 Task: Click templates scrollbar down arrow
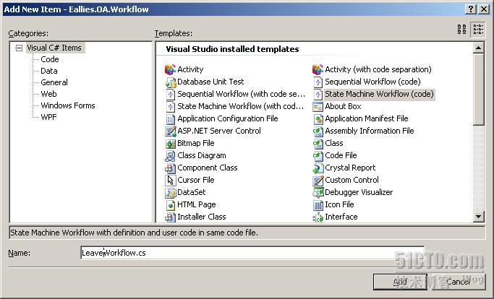[478, 217]
